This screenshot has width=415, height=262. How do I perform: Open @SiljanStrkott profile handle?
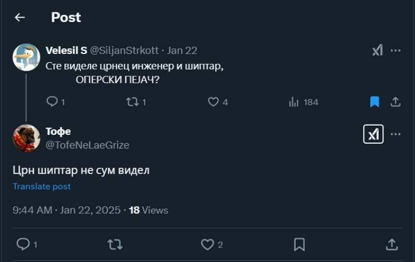click(x=125, y=50)
